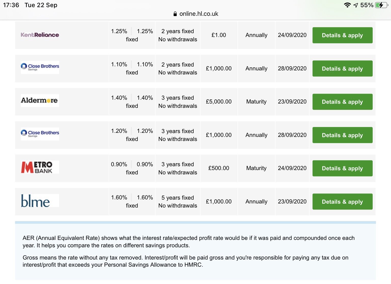Tap the online.hl.co.uk address bar

(x=199, y=14)
